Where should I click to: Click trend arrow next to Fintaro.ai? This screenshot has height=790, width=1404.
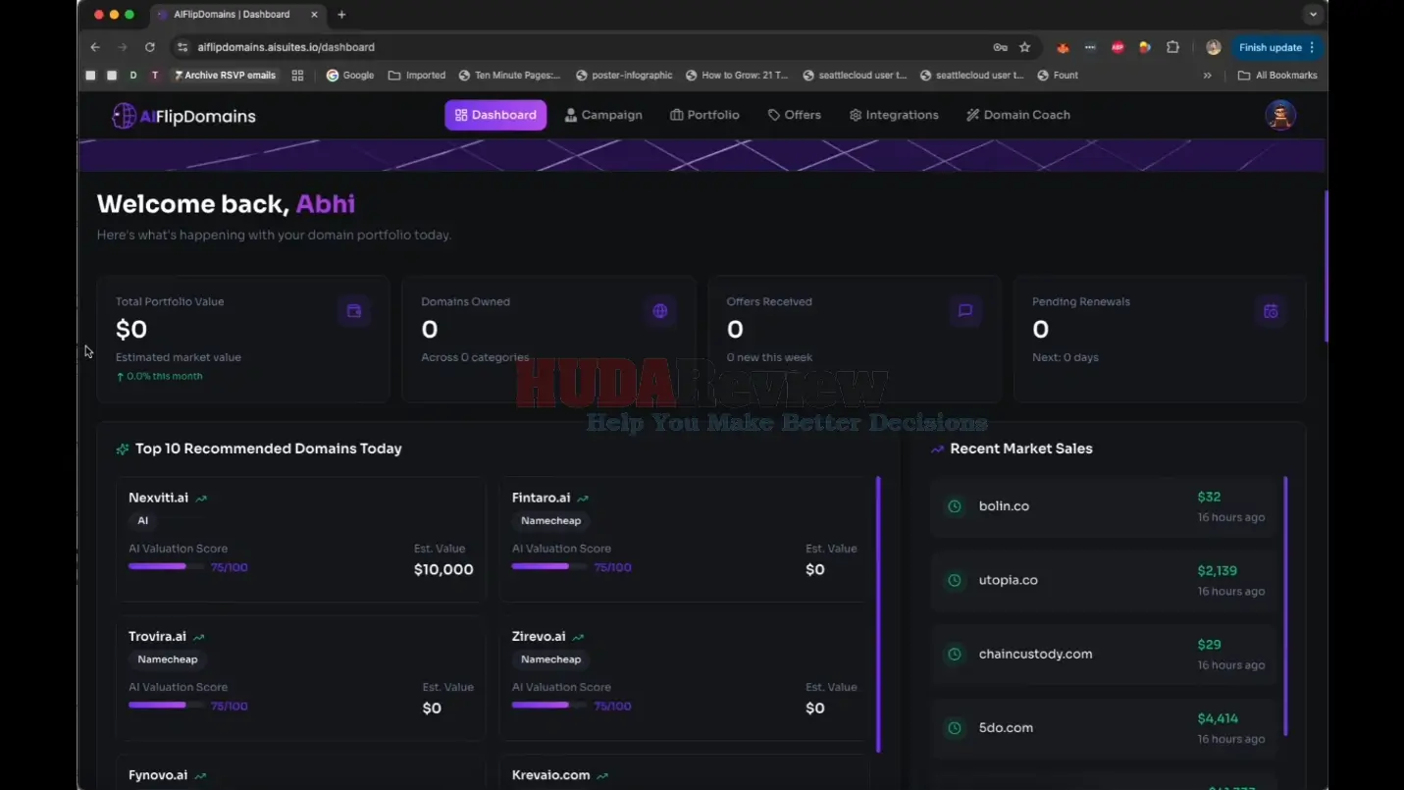(x=583, y=499)
